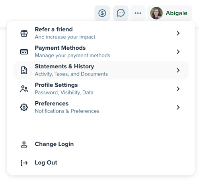Image resolution: width=199 pixels, height=180 pixels.
Task: Click the exit arrow Log Out icon
Action: pyautogui.click(x=24, y=163)
